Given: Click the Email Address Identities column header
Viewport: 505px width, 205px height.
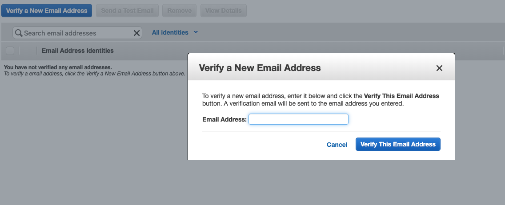Looking at the screenshot, I should click(78, 51).
